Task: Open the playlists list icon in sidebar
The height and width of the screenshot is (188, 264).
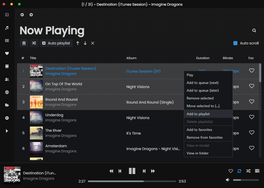Action: [x=7, y=41]
